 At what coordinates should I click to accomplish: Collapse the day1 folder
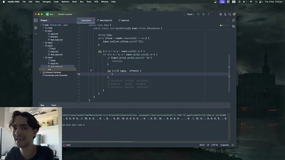(x=43, y=31)
